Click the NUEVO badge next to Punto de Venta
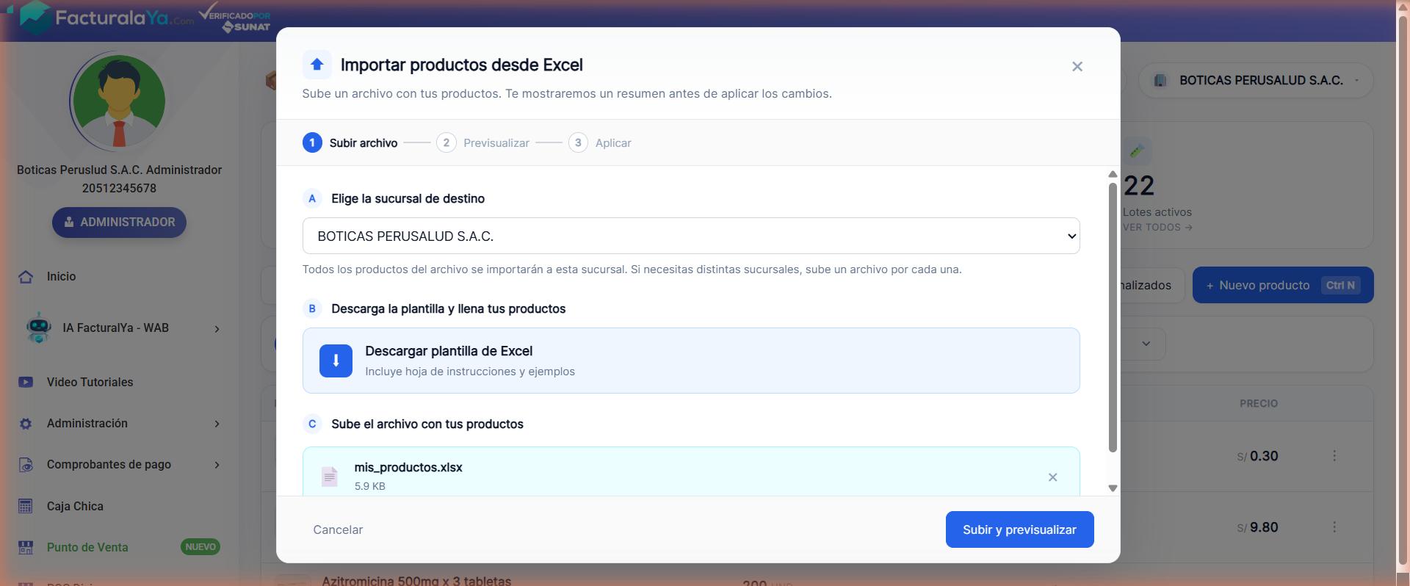This screenshot has height=586, width=1410. [x=200, y=546]
